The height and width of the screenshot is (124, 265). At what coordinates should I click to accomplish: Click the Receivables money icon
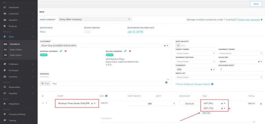pyautogui.click(x=5, y=87)
